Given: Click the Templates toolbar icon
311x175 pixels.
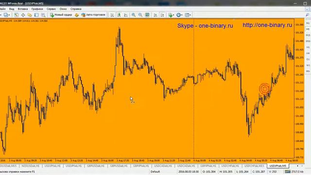Looking at the screenshot, I should pyautogui.click(x=187, y=15).
